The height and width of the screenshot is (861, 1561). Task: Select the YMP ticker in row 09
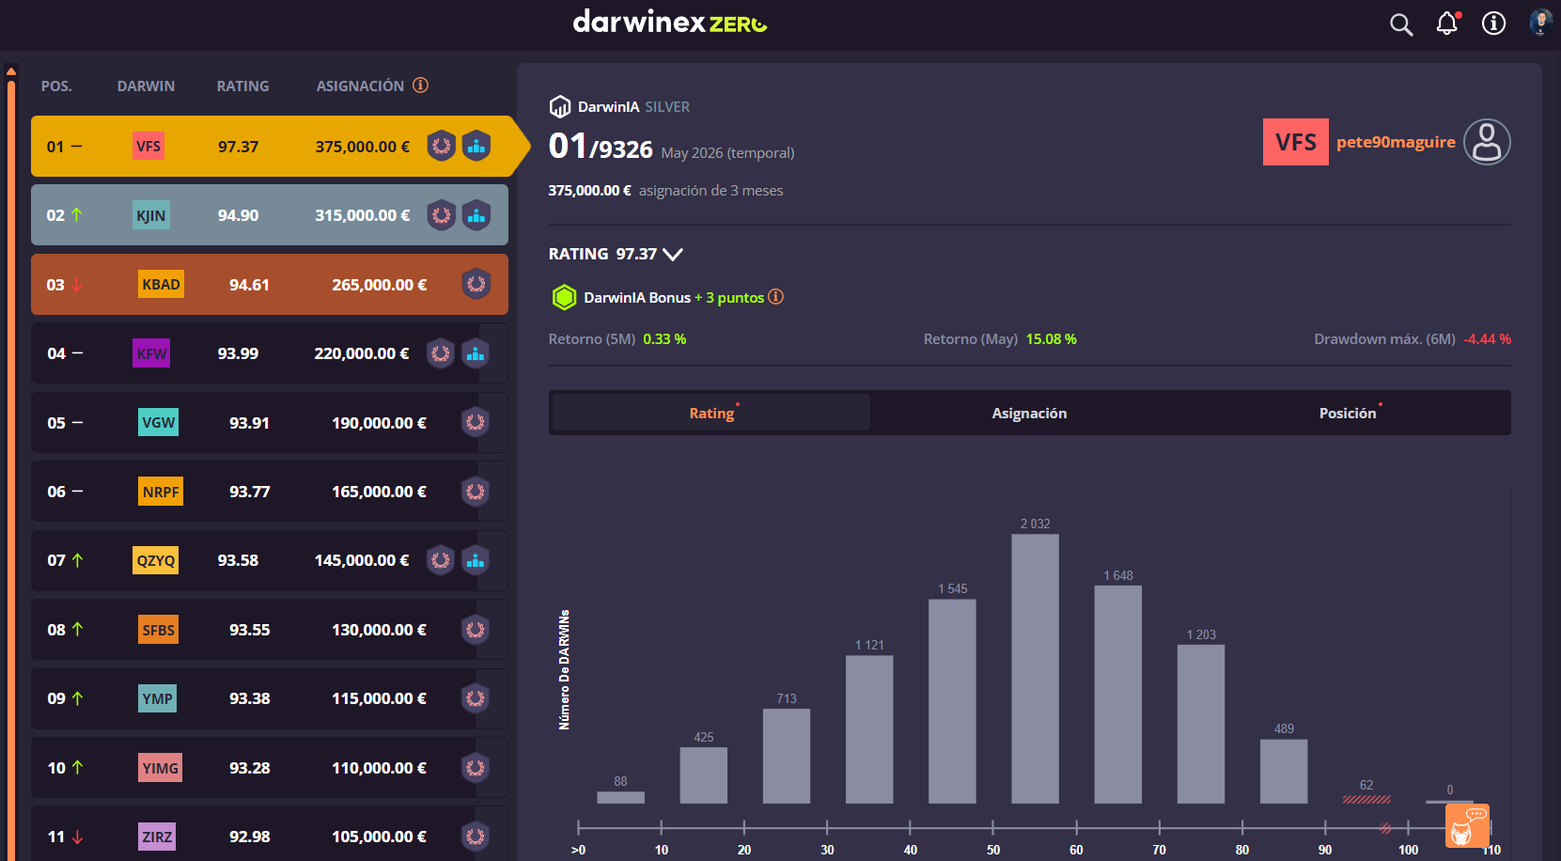[157, 698]
